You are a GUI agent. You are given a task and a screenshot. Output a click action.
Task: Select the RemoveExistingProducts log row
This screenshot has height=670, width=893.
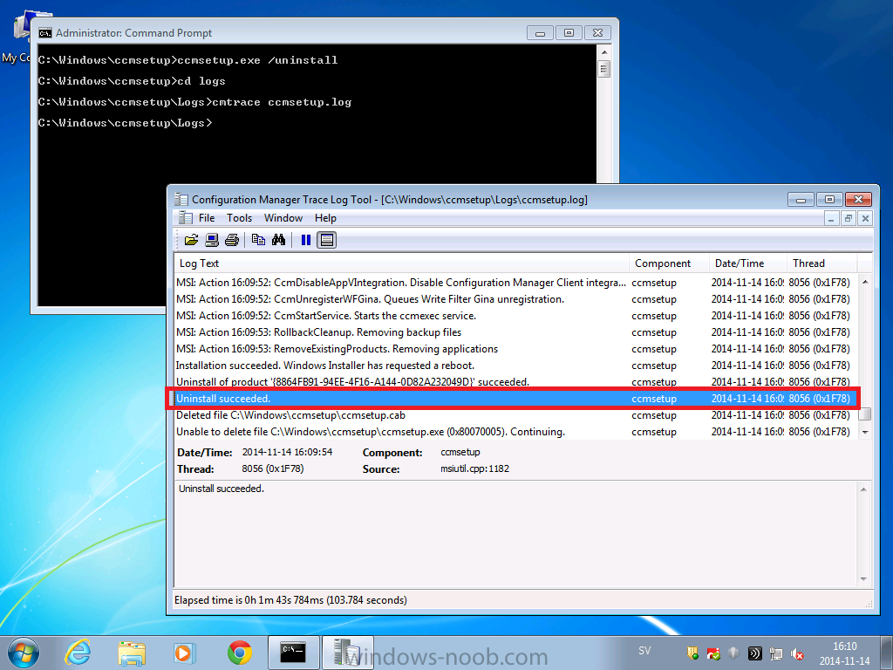[x=516, y=349]
